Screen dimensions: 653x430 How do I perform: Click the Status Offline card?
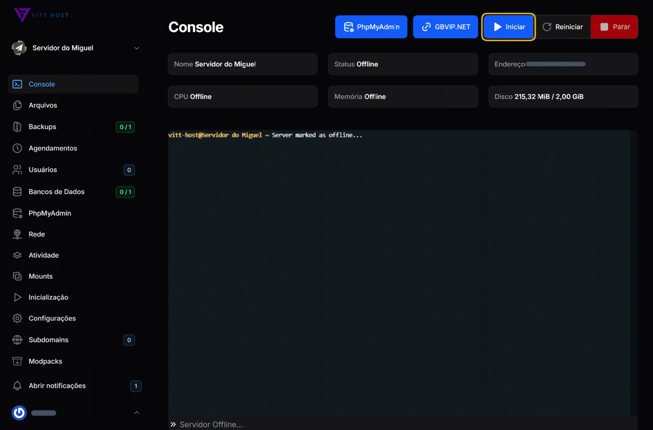click(x=403, y=64)
